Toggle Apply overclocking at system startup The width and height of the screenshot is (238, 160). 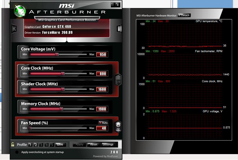point(17,152)
